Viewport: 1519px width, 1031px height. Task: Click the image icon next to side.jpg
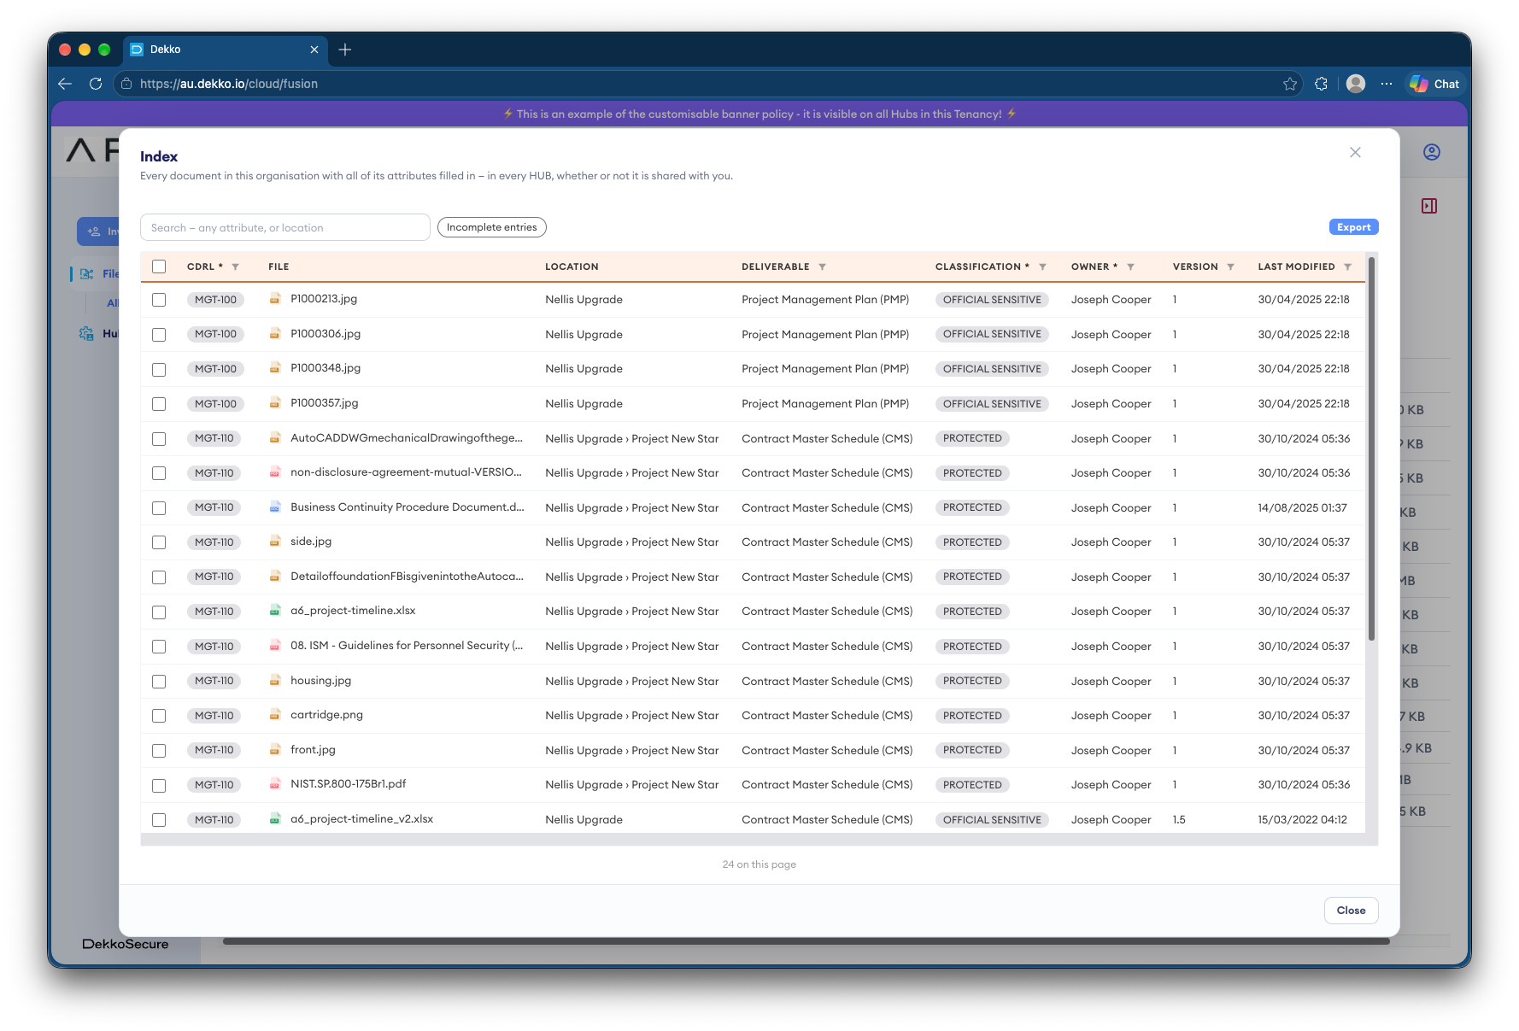[275, 542]
